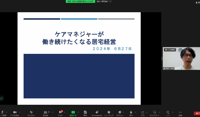This screenshot has height=117, width=200.
Task: Click the pinned speaker video thumbnail
Action: [181, 59]
